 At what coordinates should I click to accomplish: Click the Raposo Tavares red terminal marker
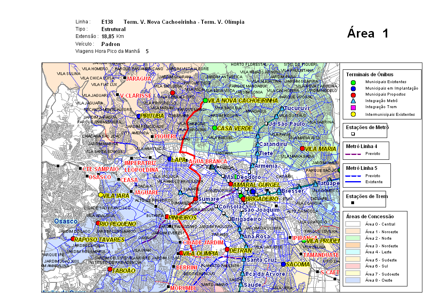pyautogui.click(x=73, y=239)
